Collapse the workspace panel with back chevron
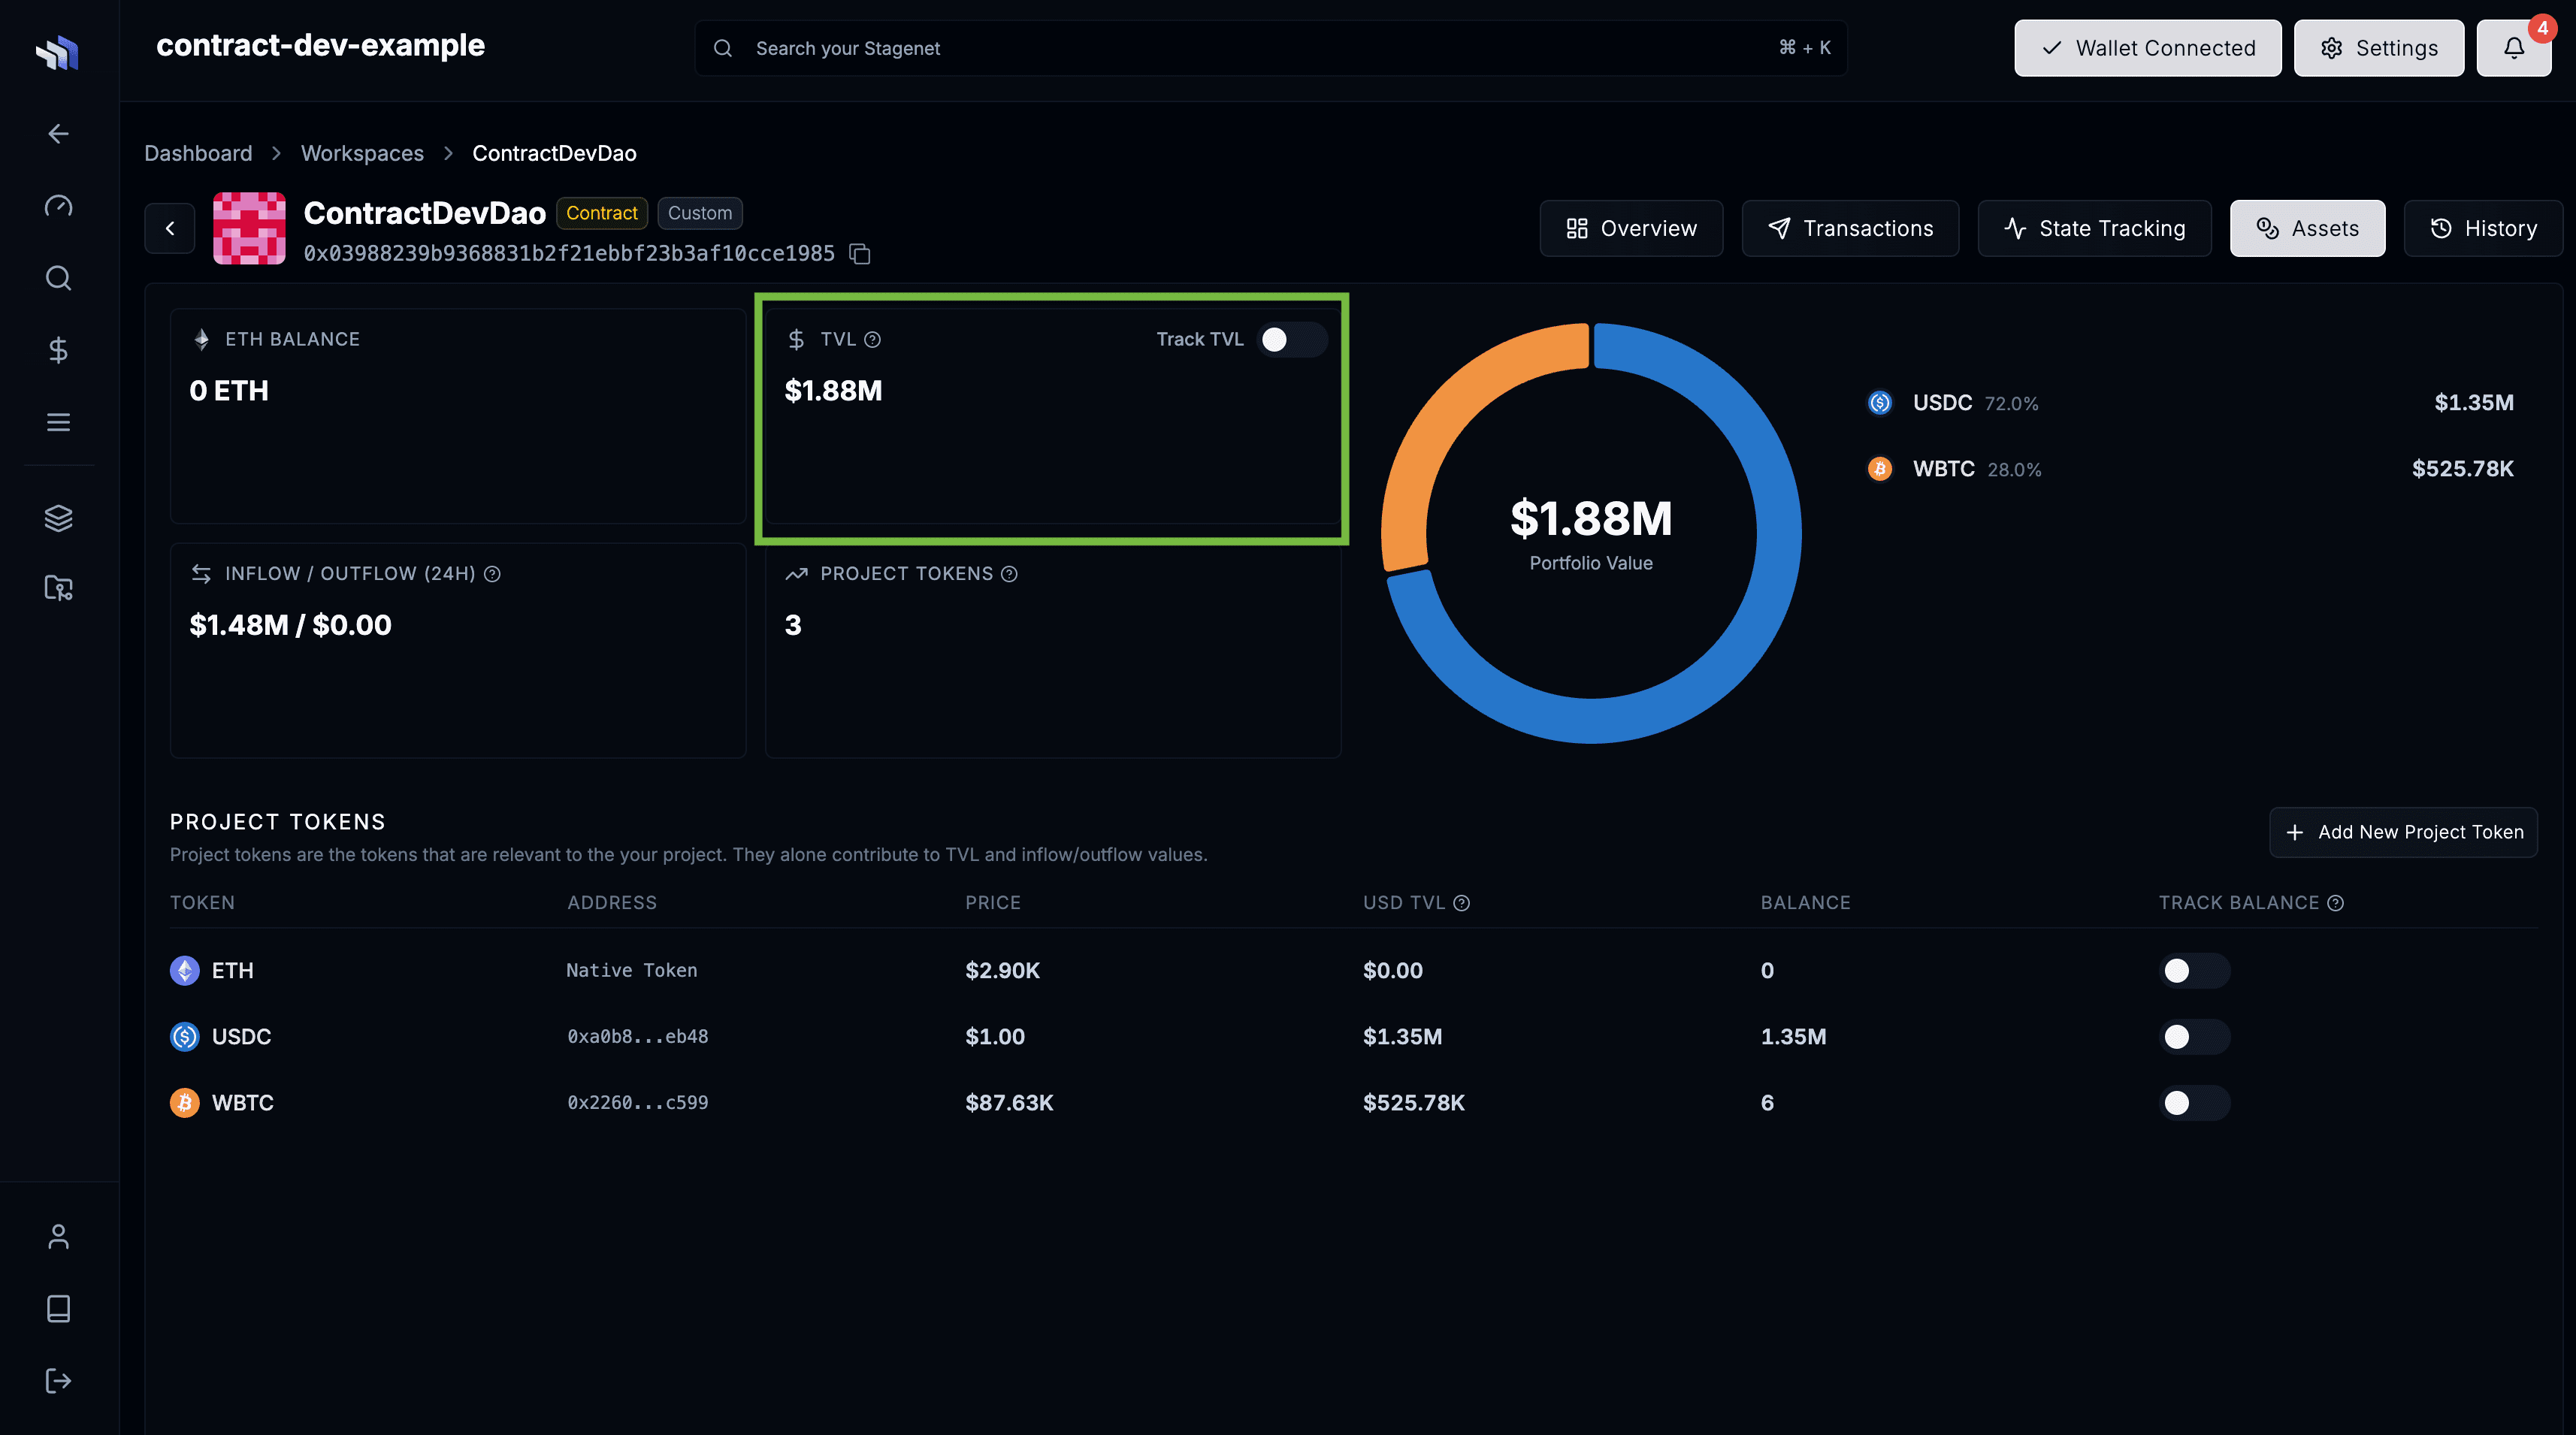 [x=169, y=228]
